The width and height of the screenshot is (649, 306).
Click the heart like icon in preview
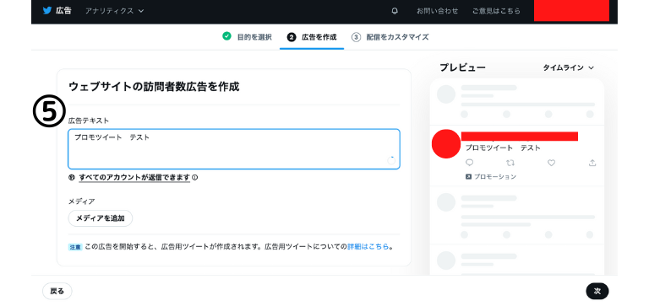(x=551, y=163)
